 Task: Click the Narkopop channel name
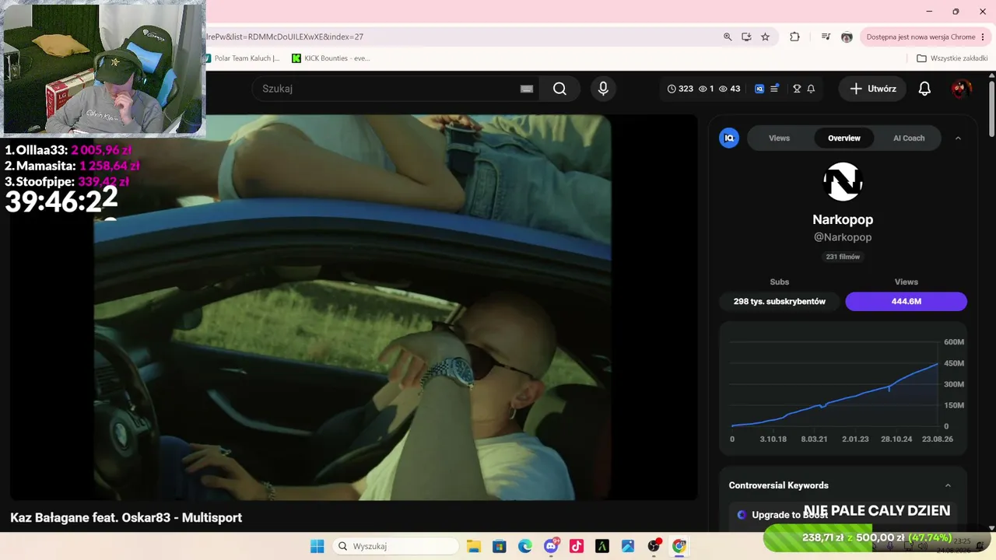pyautogui.click(x=843, y=220)
